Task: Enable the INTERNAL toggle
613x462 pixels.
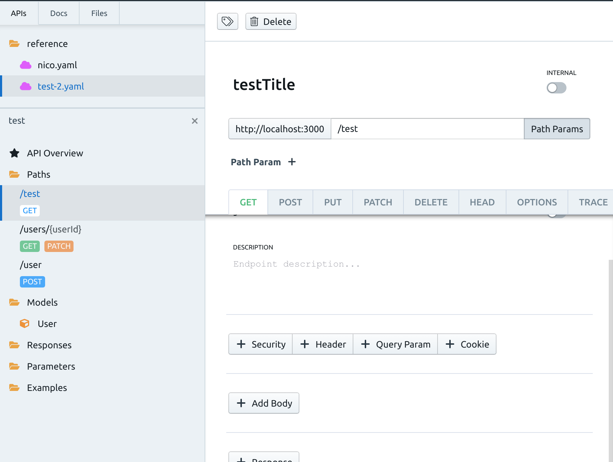Action: tap(556, 88)
